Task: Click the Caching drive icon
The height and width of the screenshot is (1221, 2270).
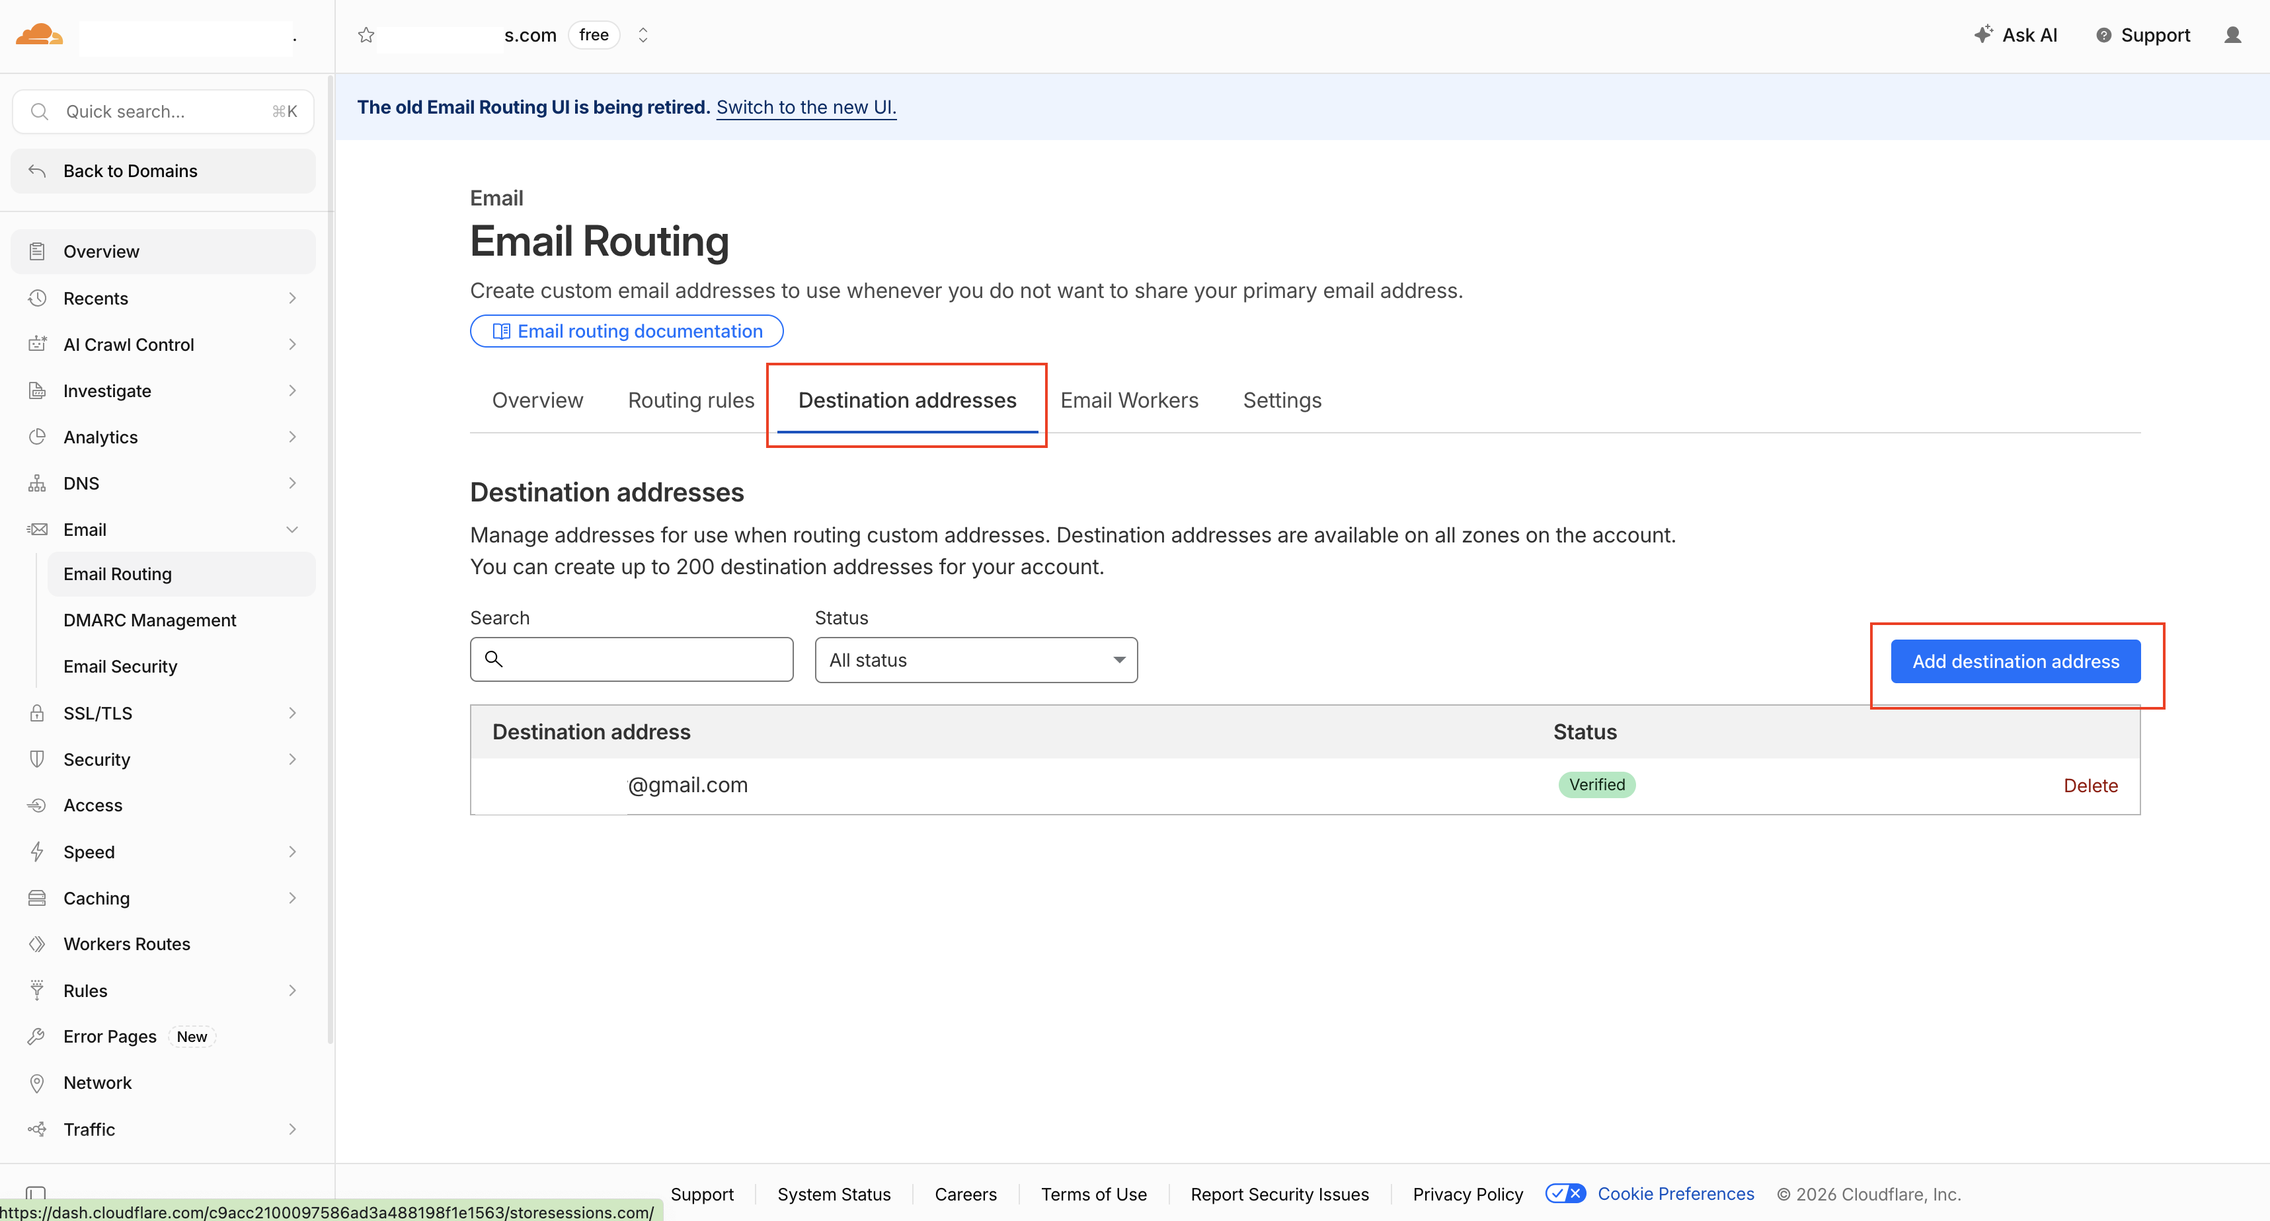Action: point(37,899)
